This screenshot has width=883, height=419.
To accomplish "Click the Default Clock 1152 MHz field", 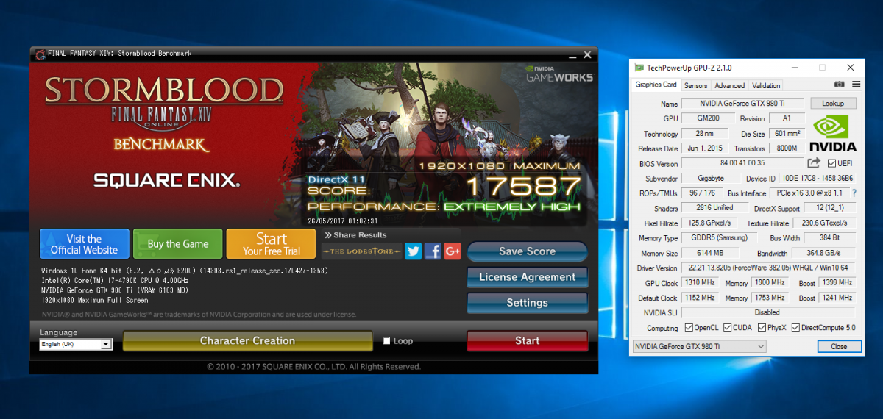I will click(x=700, y=298).
